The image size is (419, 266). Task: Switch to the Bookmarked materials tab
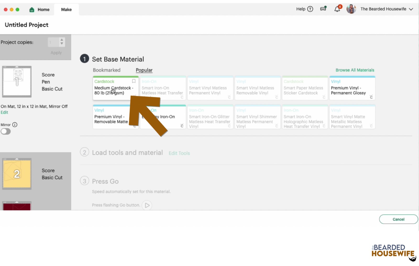(x=106, y=70)
